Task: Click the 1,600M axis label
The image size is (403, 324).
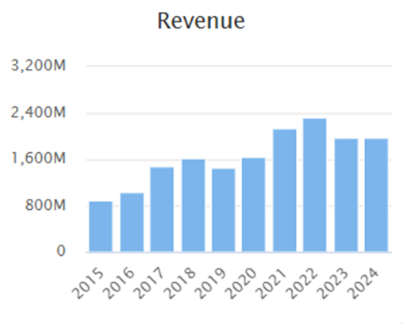Action: click(38, 158)
